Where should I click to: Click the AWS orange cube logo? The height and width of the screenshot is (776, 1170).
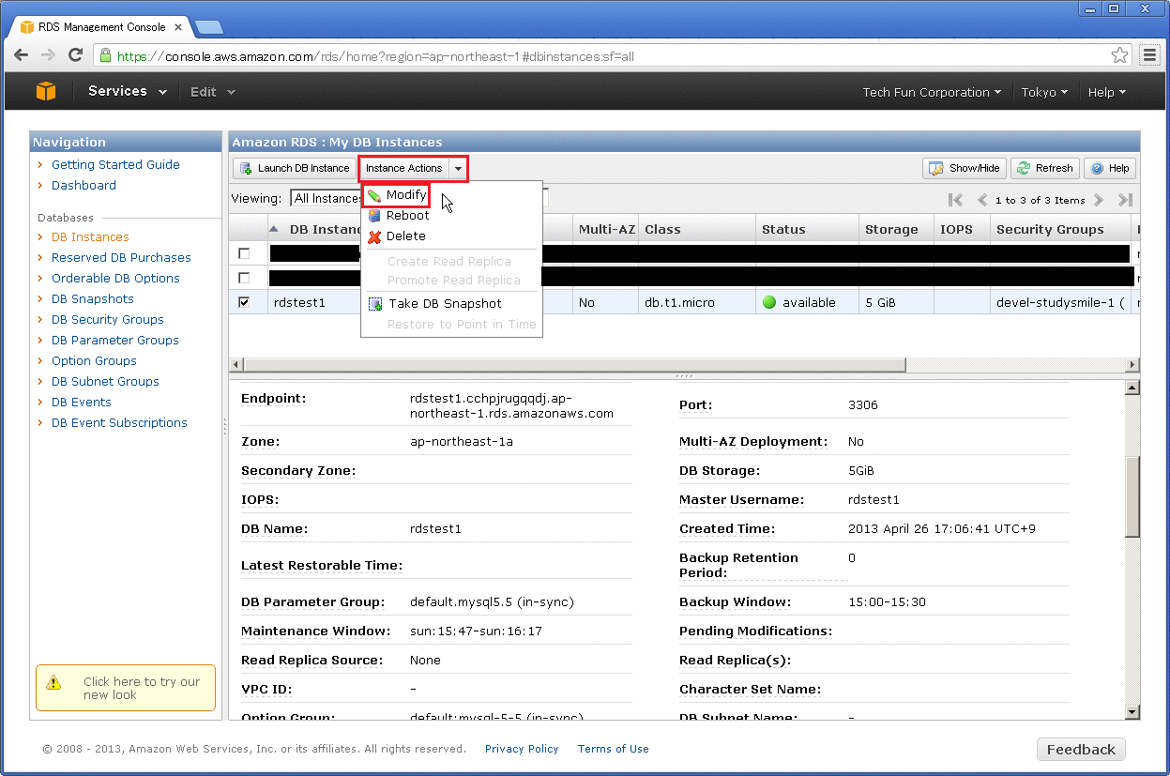46,91
